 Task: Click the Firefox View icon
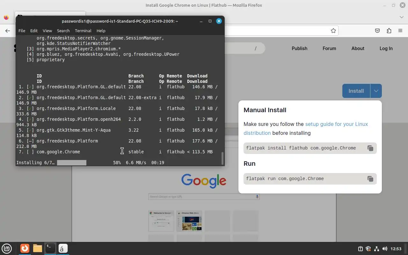pos(6,18)
